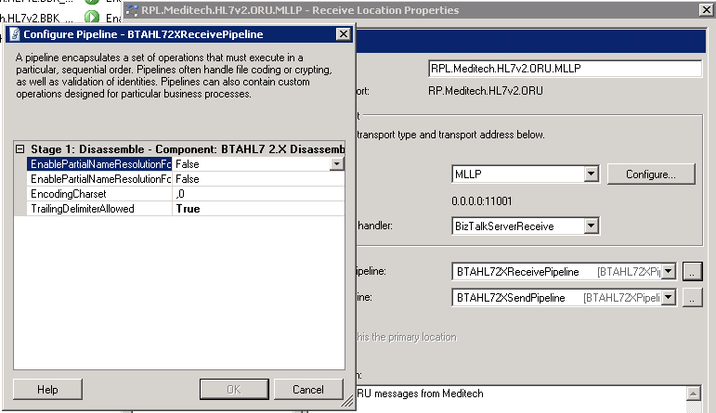Close the Configure Pipeline dialog

pos(343,34)
